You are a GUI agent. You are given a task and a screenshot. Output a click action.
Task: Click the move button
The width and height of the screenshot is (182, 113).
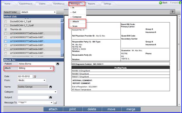[x=111, y=109]
